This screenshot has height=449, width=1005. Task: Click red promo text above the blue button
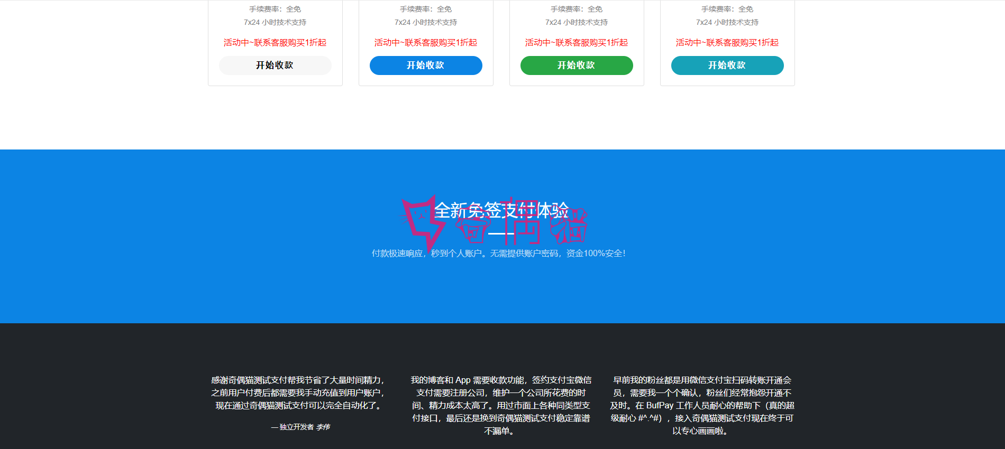coord(426,42)
